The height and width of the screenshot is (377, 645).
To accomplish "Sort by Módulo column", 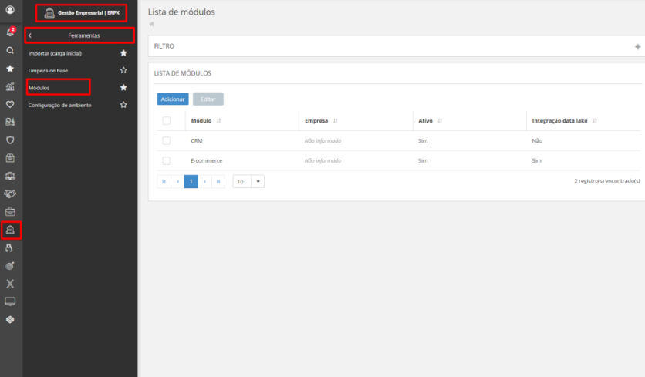I will 219,121.
